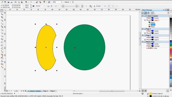The image size is (172, 97).
Task: Toggle visibility eye of Page 3 Guides
Action: [x=147, y=37]
